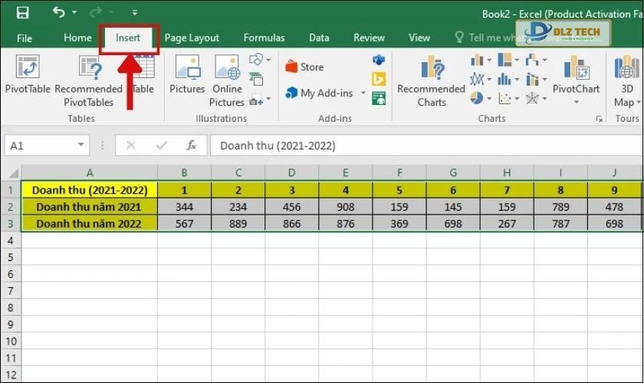Open the Charts dialog launcher
Image resolution: width=644 pixels, height=383 pixels.
point(598,119)
